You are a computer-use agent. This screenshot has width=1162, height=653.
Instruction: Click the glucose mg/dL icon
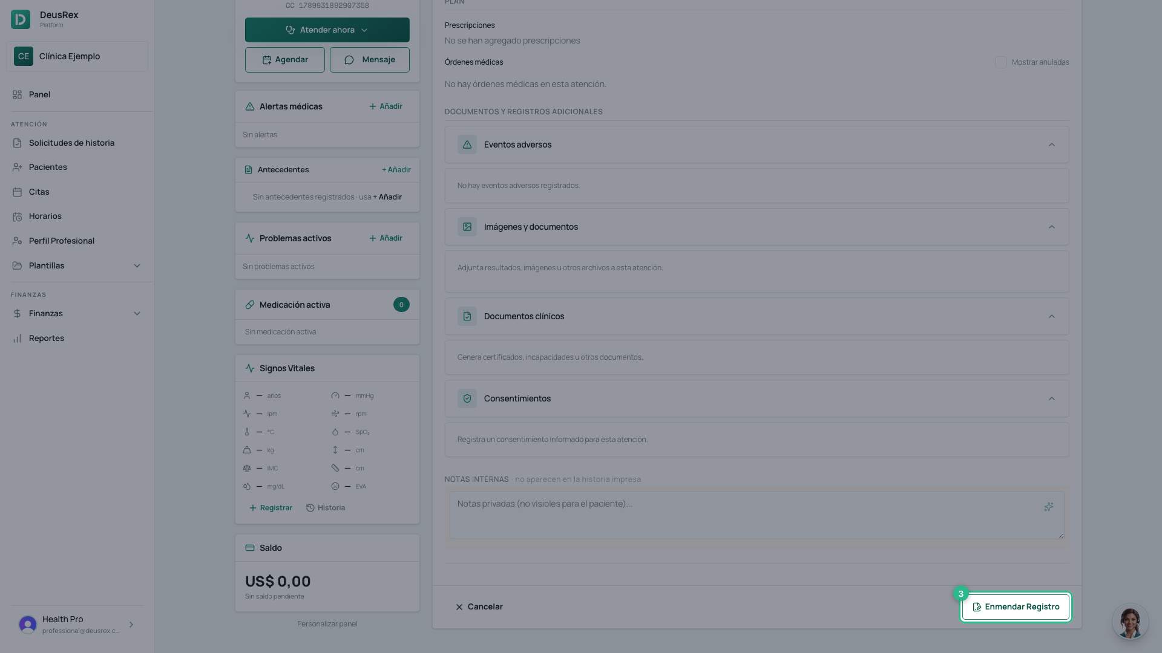point(247,487)
